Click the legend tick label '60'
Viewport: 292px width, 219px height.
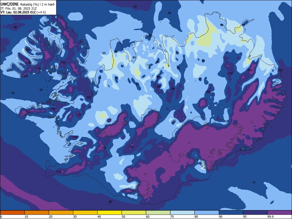[148, 217]
